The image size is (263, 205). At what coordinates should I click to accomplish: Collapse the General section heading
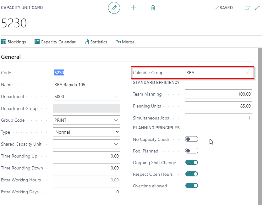coord(11,57)
